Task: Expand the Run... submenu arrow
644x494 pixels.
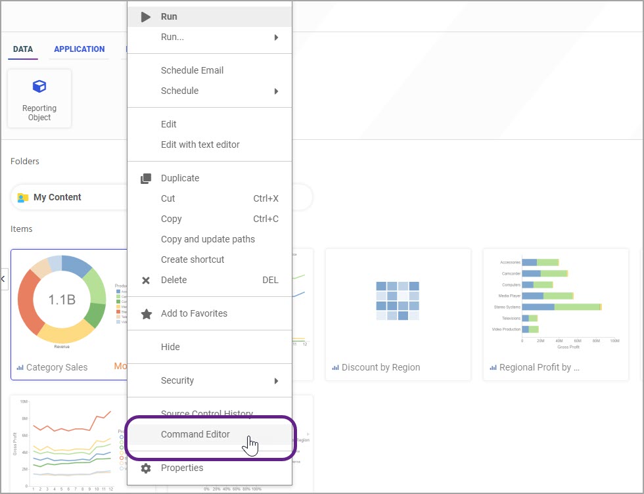Action: pyautogui.click(x=277, y=37)
